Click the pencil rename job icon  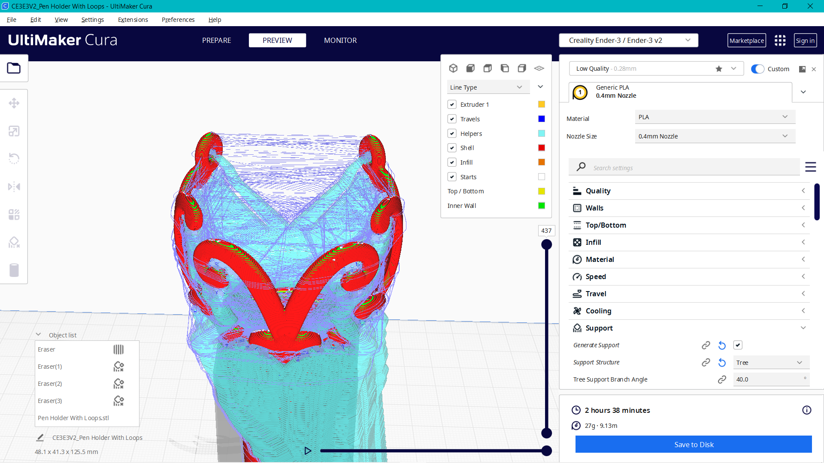pyautogui.click(x=40, y=438)
